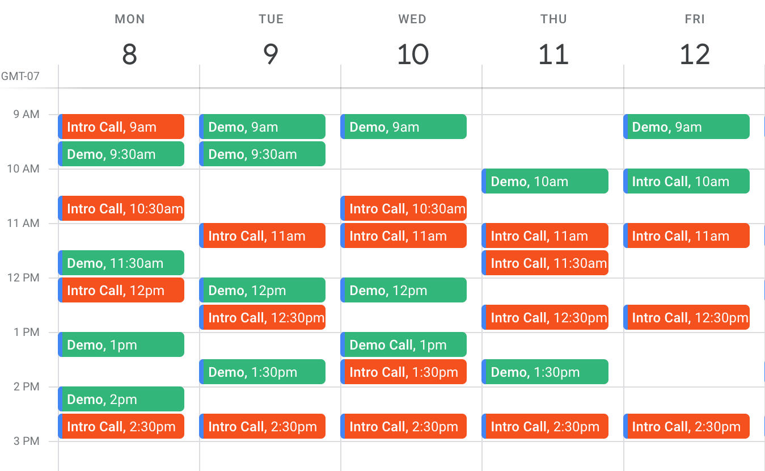
Task: Open Tuesday's 11am Intro Call event
Action: point(263,235)
